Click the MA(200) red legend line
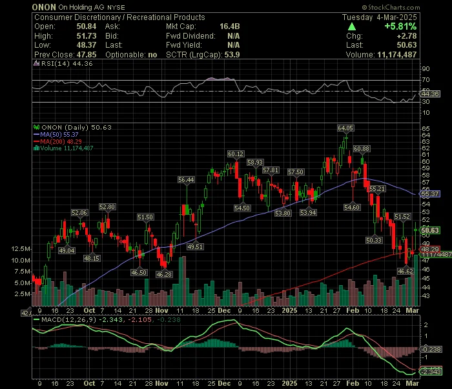The width and height of the screenshot is (452, 389). pyautogui.click(x=36, y=141)
